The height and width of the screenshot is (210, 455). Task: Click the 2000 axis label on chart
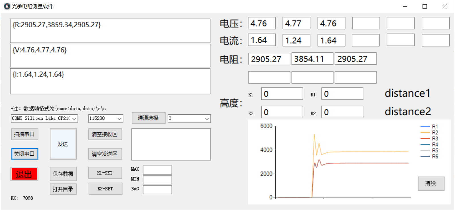tap(266, 174)
